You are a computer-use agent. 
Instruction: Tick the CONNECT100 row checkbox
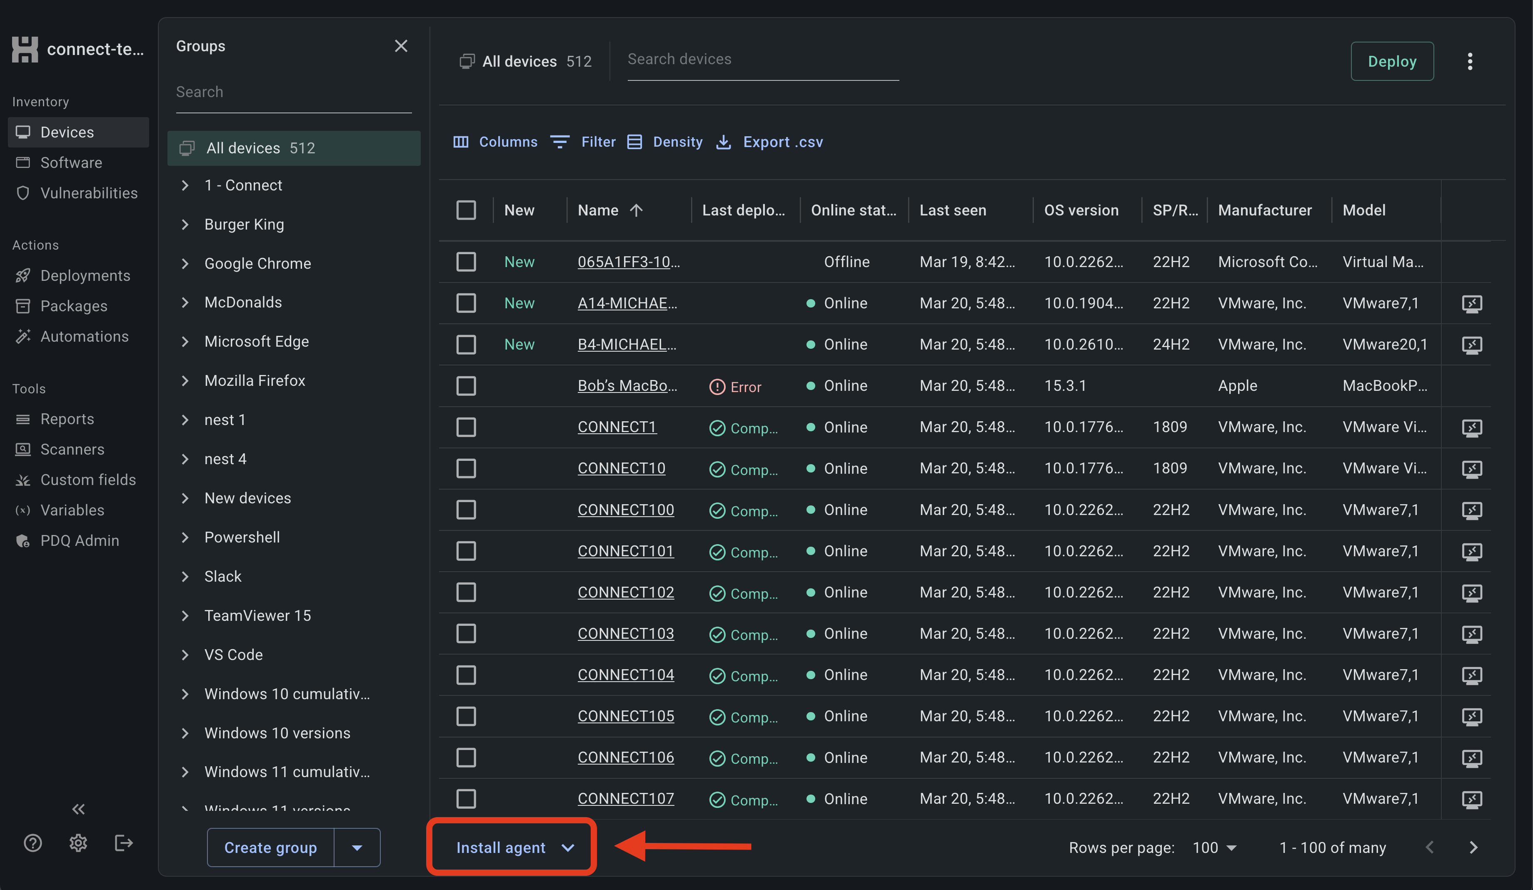[x=466, y=510]
